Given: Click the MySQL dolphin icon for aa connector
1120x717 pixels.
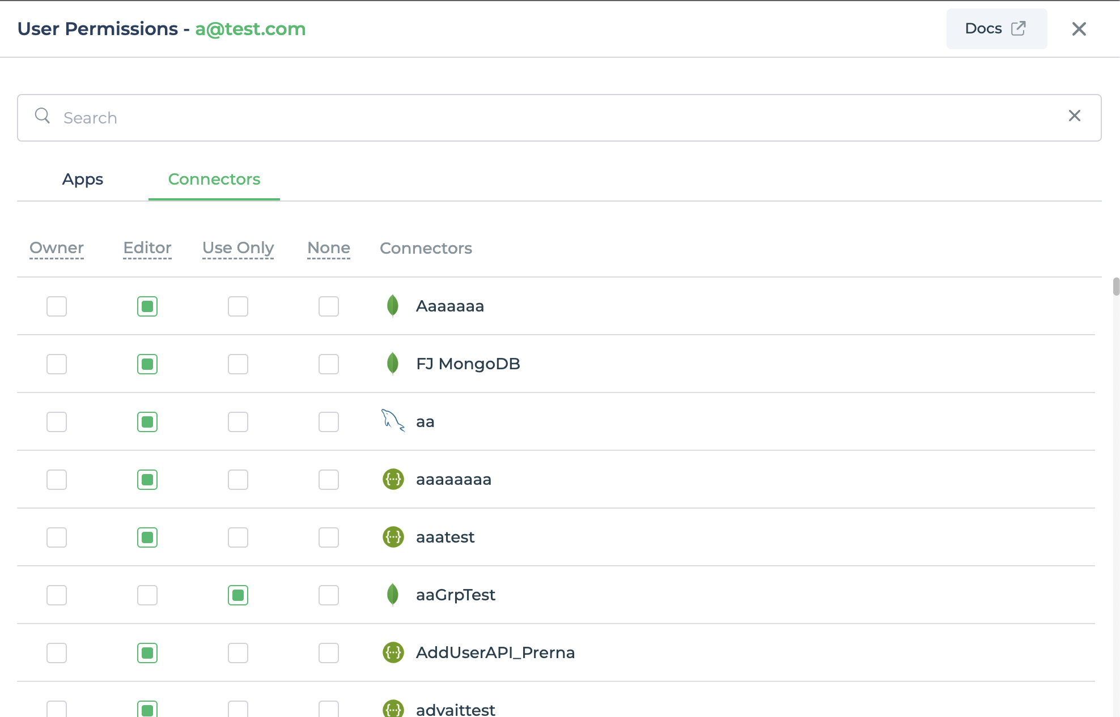Looking at the screenshot, I should (393, 421).
